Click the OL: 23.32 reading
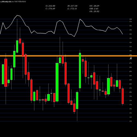The height and width of the screenshot is (137, 137). [x=94, y=12]
